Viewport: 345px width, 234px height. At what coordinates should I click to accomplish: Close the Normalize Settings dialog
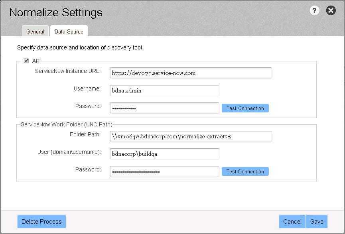tap(331, 10)
